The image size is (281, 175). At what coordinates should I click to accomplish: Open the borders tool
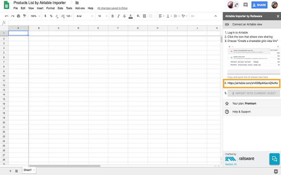144,16
